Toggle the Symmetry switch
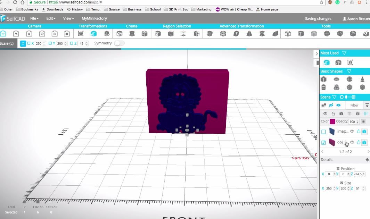The height and width of the screenshot is (219, 370). [118, 43]
